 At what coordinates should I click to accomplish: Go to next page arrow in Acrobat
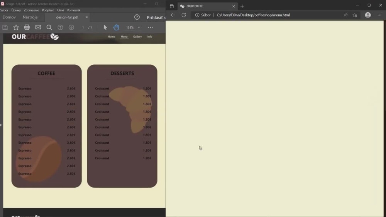(x=71, y=27)
